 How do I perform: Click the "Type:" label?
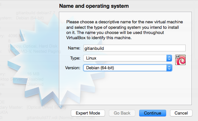75,58
